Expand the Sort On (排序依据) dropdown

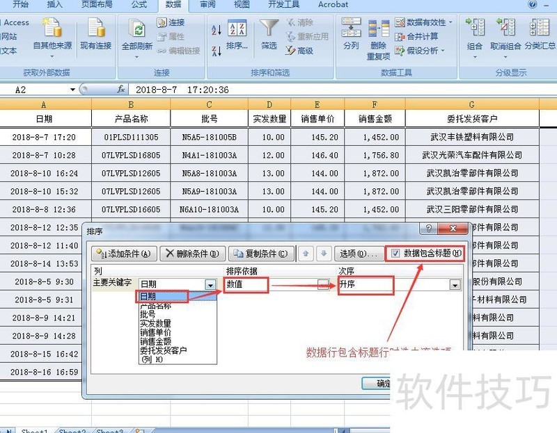pos(323,284)
